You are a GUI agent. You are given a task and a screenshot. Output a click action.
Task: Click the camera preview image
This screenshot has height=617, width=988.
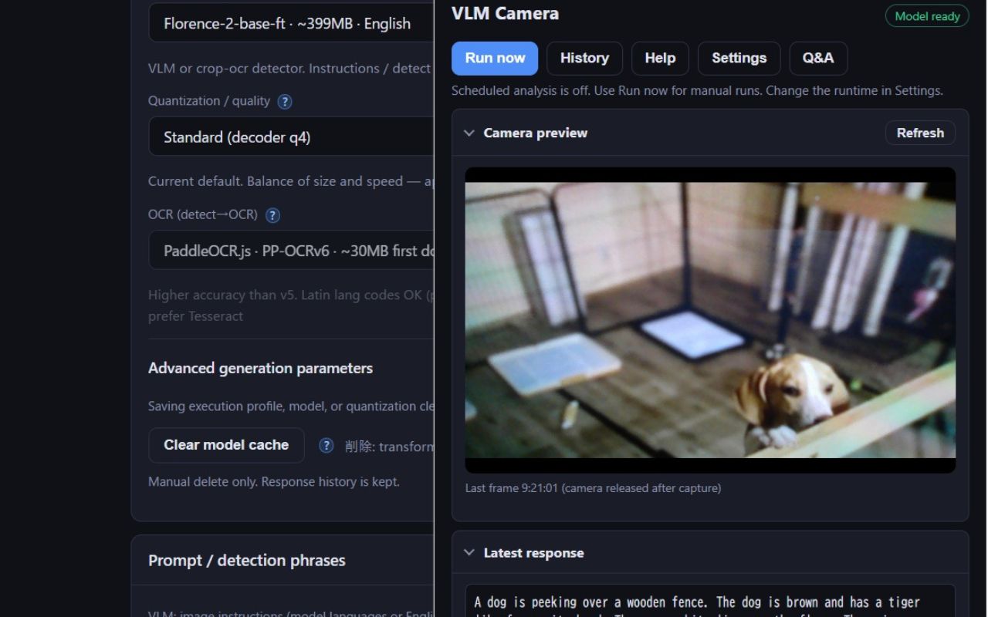coord(710,320)
